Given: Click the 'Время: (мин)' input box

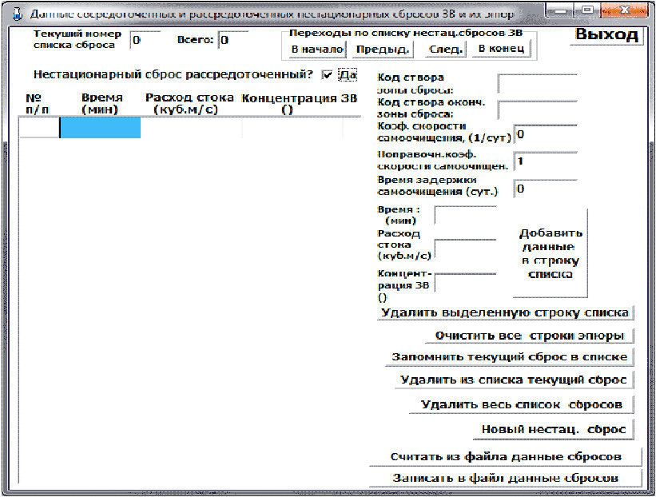Looking at the screenshot, I should pos(466,215).
